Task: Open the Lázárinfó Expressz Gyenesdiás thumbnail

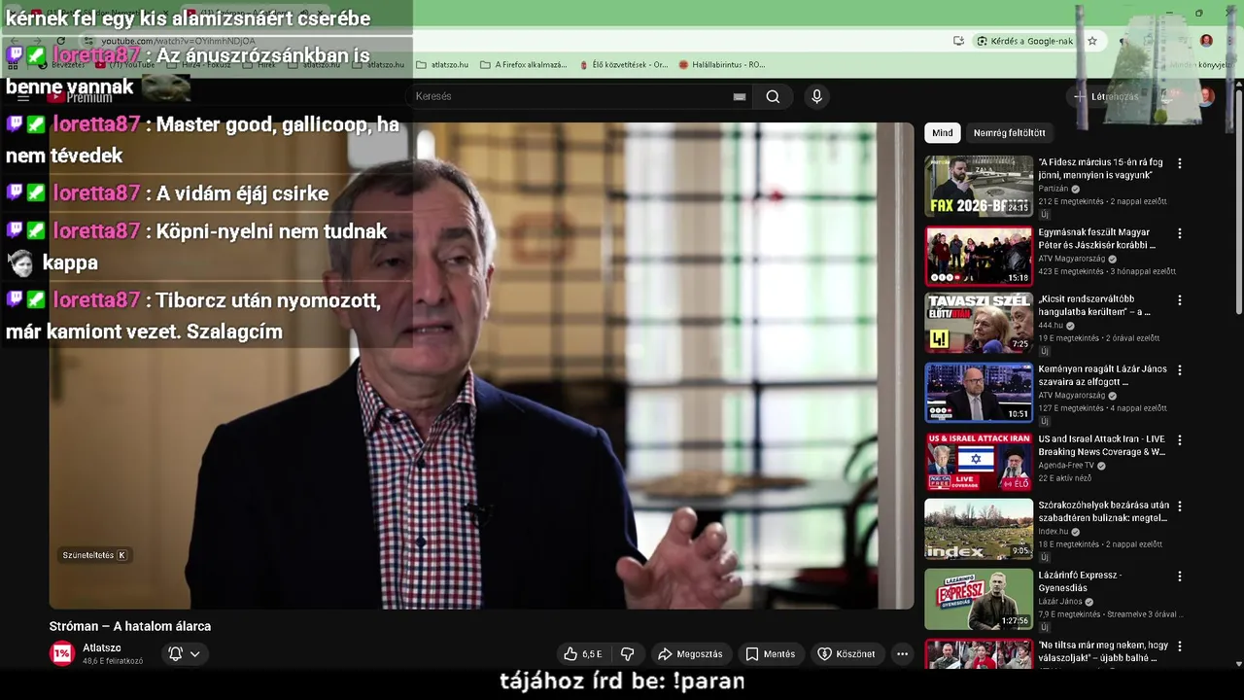Action: (979, 599)
